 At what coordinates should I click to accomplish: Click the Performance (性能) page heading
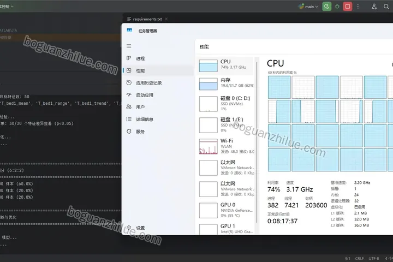204,46
